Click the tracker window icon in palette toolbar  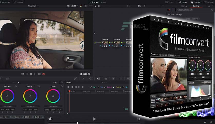[98, 78]
